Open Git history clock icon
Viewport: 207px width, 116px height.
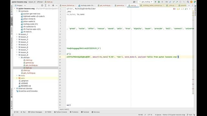coord(180,2)
